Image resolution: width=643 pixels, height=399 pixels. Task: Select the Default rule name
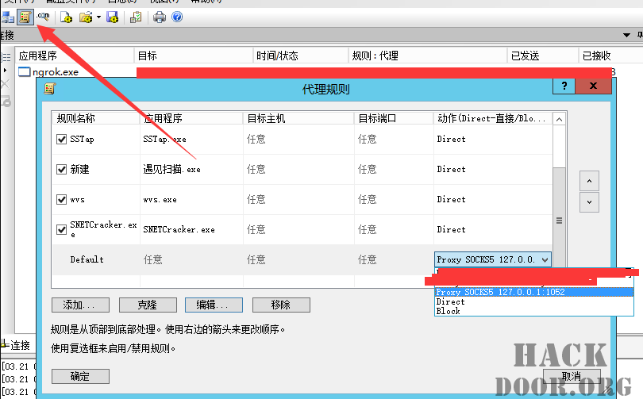[x=87, y=259]
